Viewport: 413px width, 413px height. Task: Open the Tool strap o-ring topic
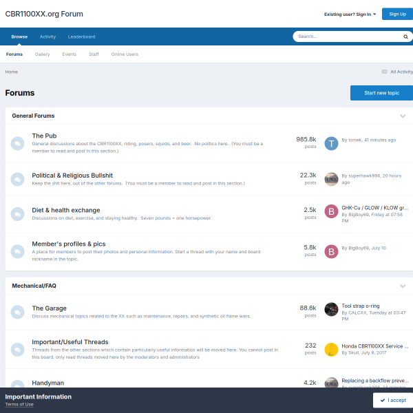(360, 306)
